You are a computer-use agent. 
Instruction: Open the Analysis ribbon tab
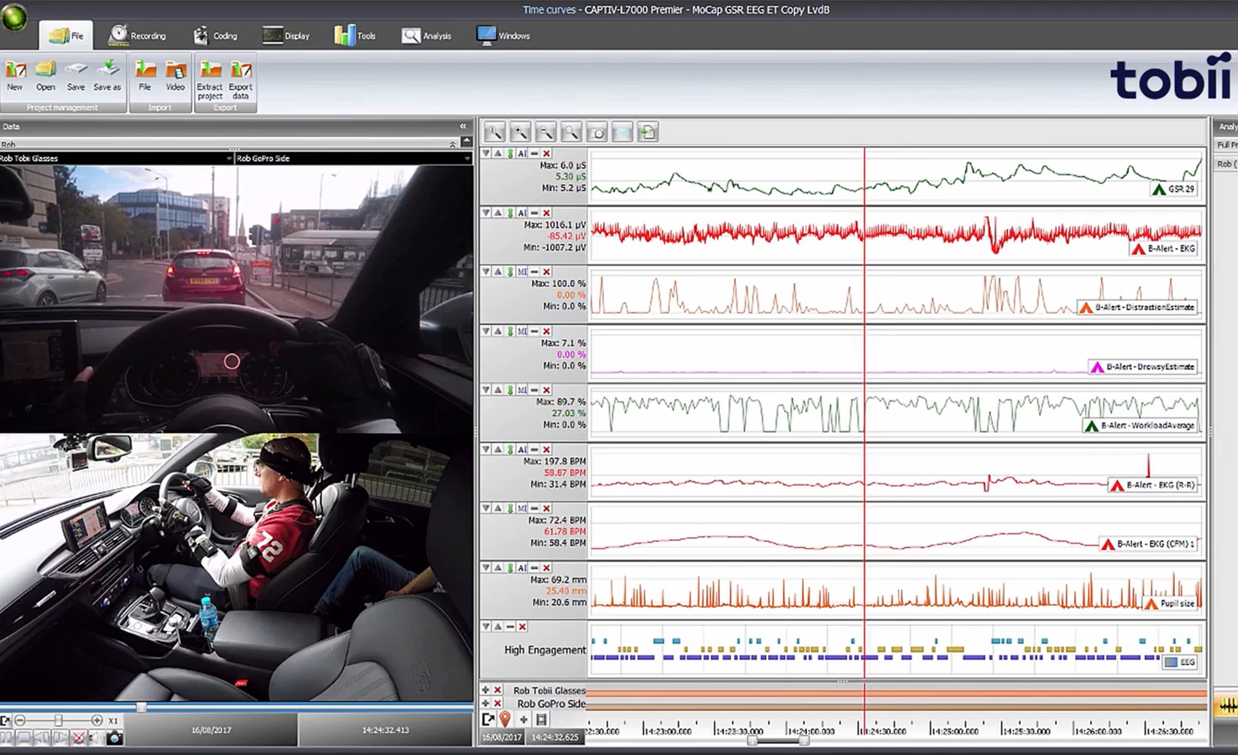coord(426,36)
